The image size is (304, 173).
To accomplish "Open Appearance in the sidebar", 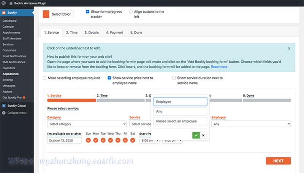I will pos(11,74).
